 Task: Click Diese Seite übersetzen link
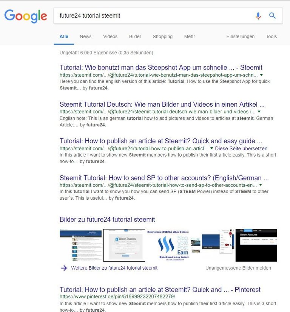point(241,149)
